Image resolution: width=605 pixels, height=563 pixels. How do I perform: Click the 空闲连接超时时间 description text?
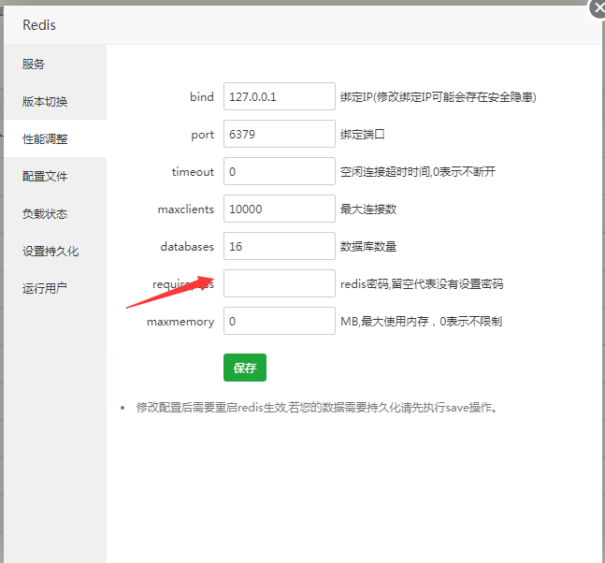pyautogui.click(x=418, y=172)
